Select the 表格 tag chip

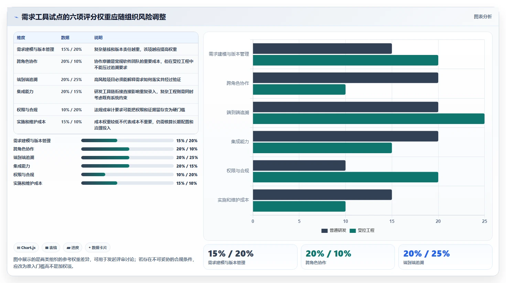pos(51,248)
